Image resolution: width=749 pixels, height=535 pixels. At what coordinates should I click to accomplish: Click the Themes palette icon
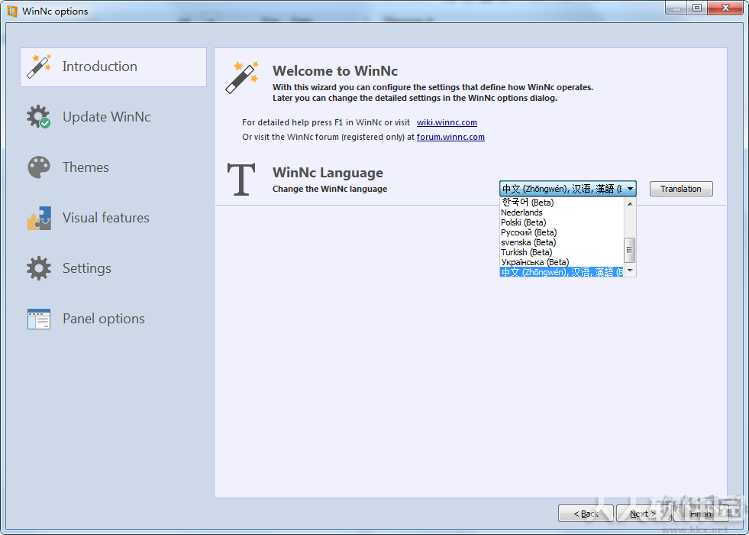39,167
